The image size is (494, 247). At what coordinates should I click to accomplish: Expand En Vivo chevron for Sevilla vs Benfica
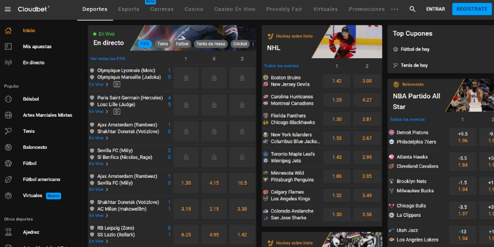(107, 164)
